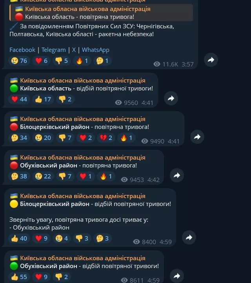Toggle broken heart reaction on Білоцерківський alert

pyautogui.click(x=106, y=138)
